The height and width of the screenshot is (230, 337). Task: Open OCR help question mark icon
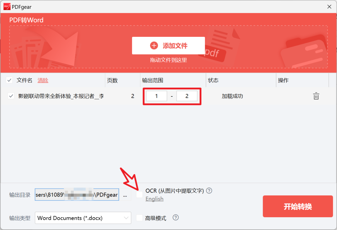pos(209,191)
